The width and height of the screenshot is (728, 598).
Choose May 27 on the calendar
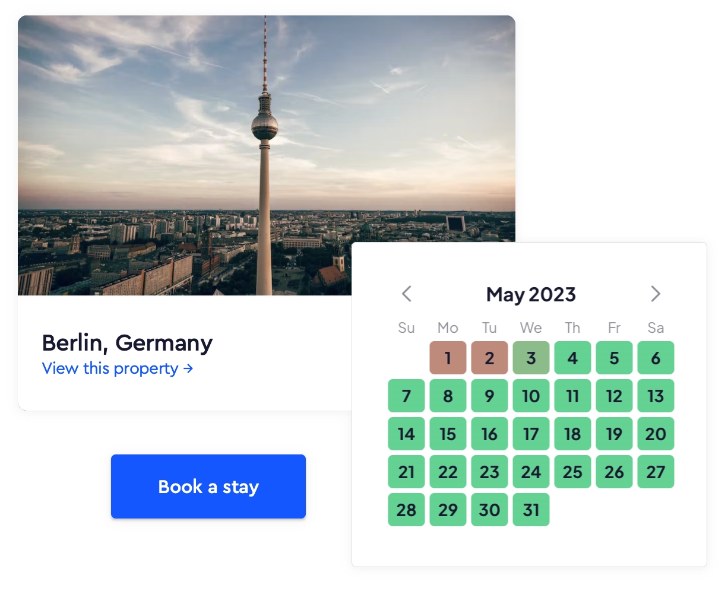coord(656,472)
